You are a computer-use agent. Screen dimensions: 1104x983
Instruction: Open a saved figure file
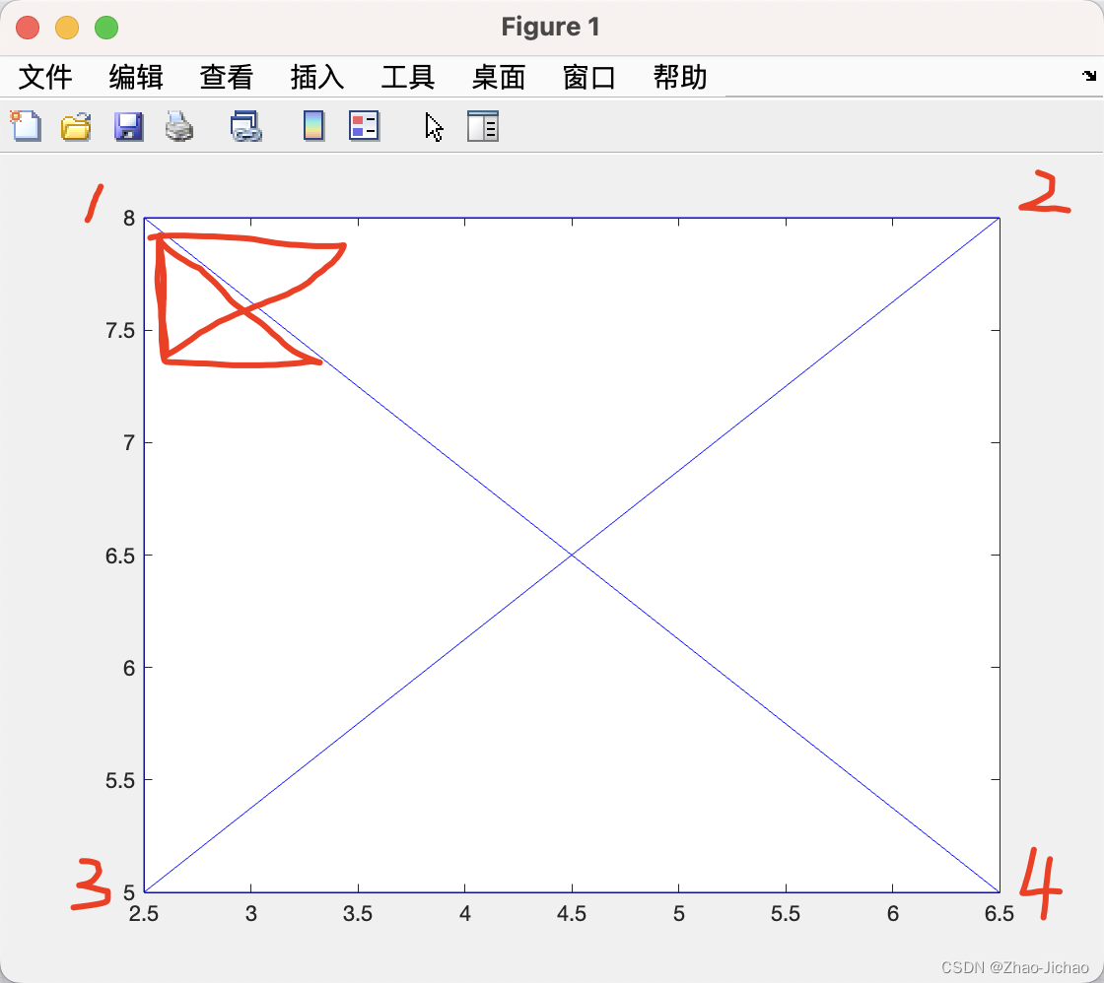pyautogui.click(x=76, y=126)
